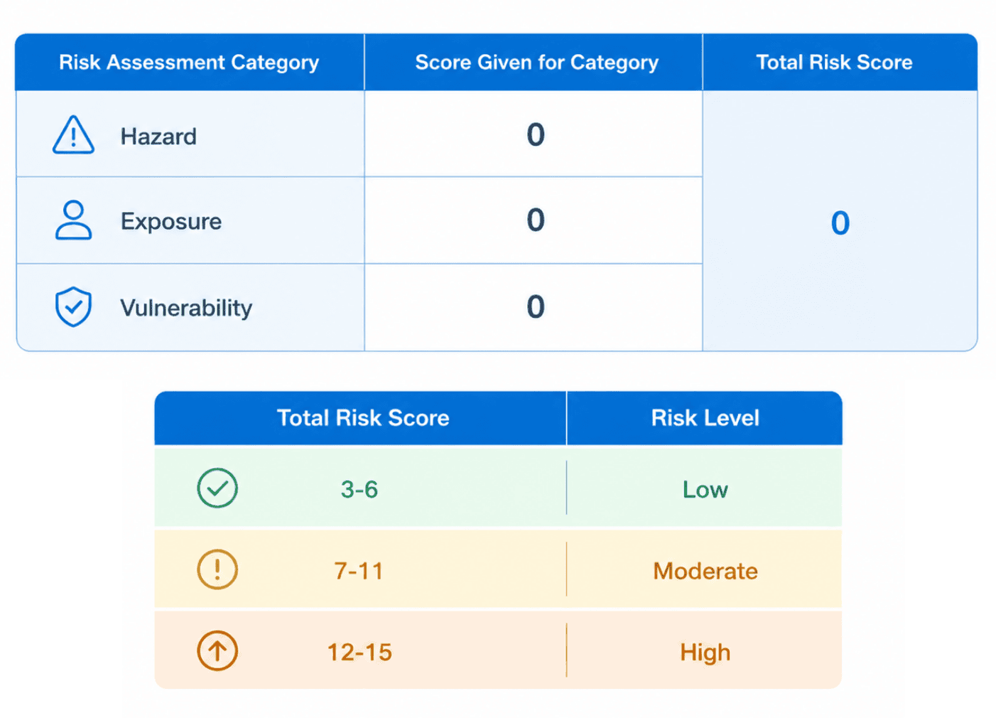996x718 pixels.
Task: Click the High risk up-arrow icon
Action: [217, 651]
